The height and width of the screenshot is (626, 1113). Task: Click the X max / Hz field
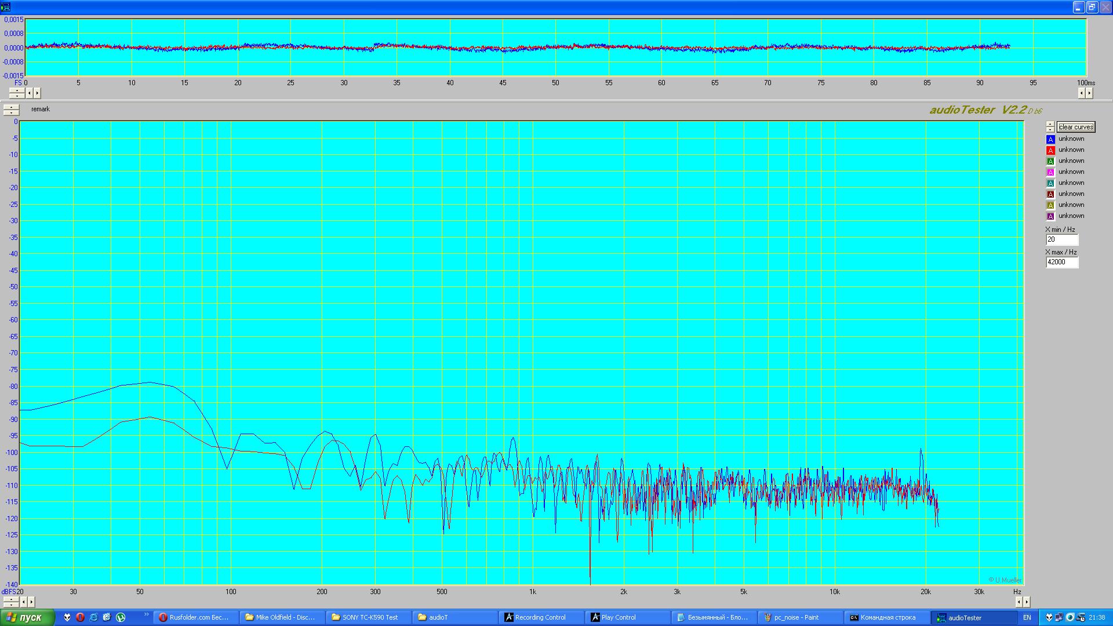(1061, 262)
